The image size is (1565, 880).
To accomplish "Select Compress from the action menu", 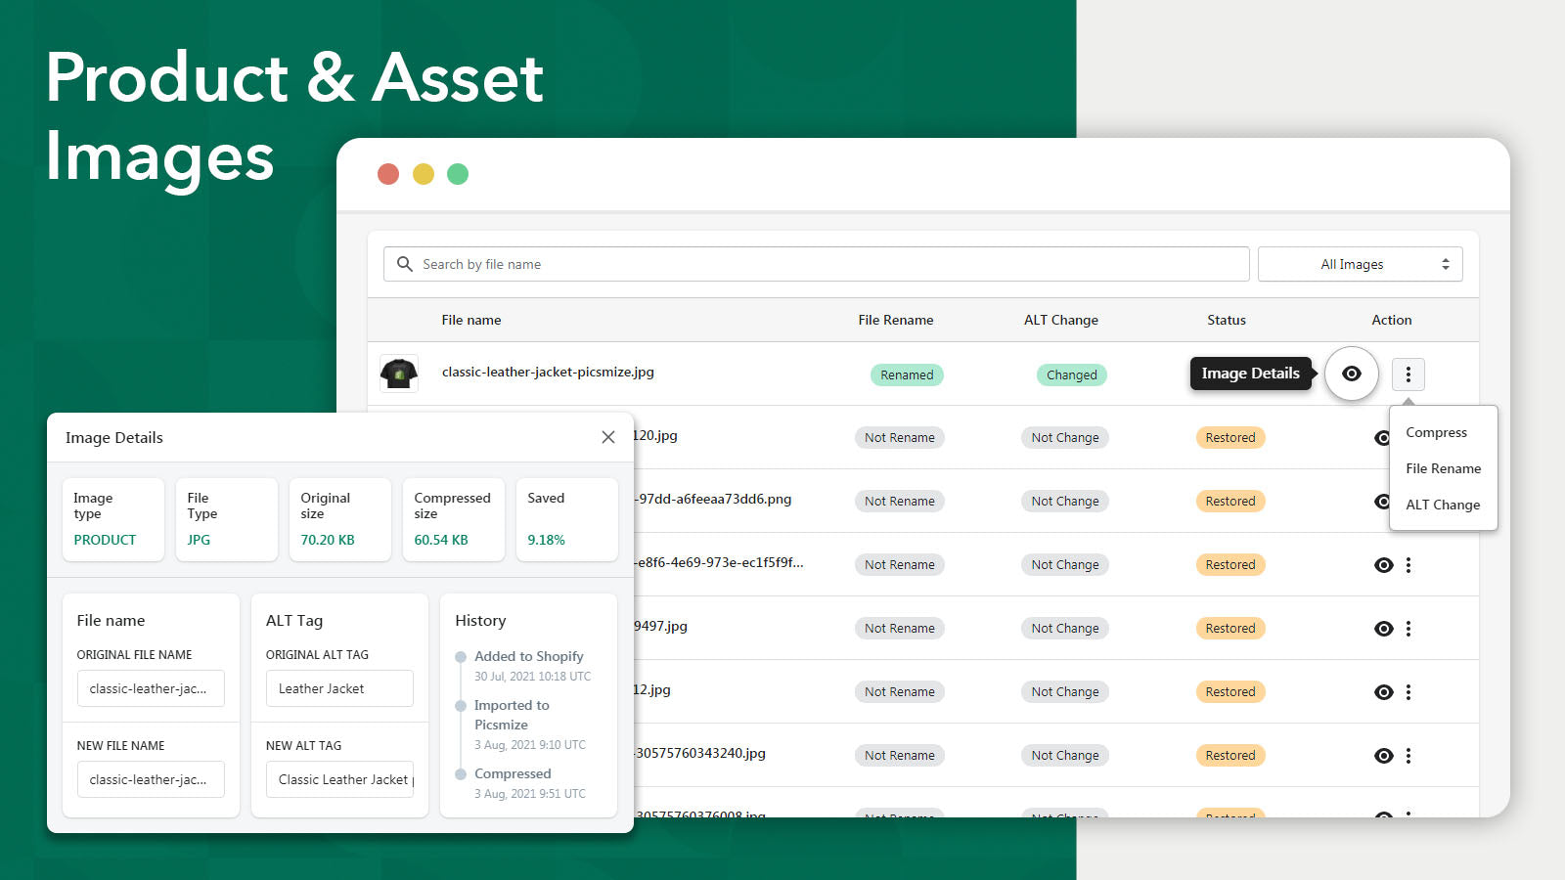I will click(1436, 432).
